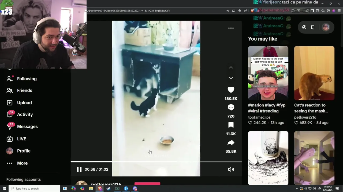The image size is (343, 192).
Task: Open Marlon Reacts video thumbnail
Action: 268,73
